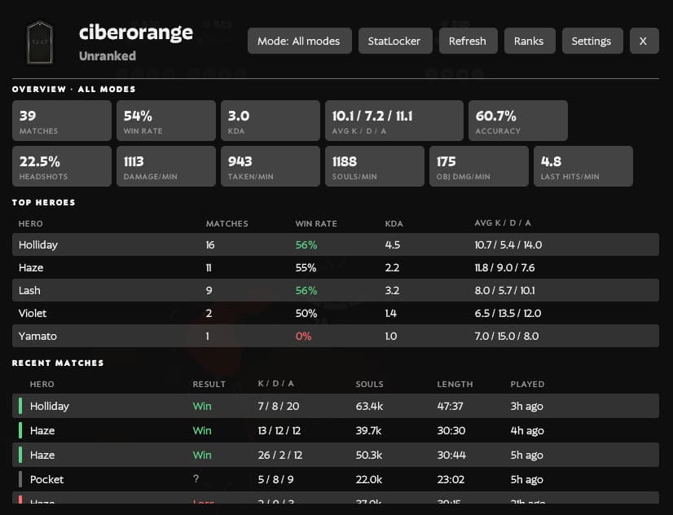The height and width of the screenshot is (515, 673).
Task: Open the Haze match with 26 / 2 / 12
Action: (x=336, y=455)
